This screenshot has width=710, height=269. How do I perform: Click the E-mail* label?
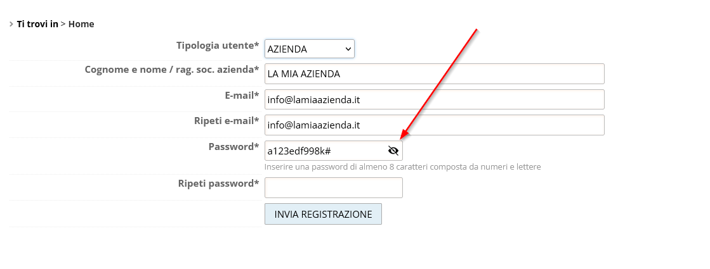pos(239,95)
